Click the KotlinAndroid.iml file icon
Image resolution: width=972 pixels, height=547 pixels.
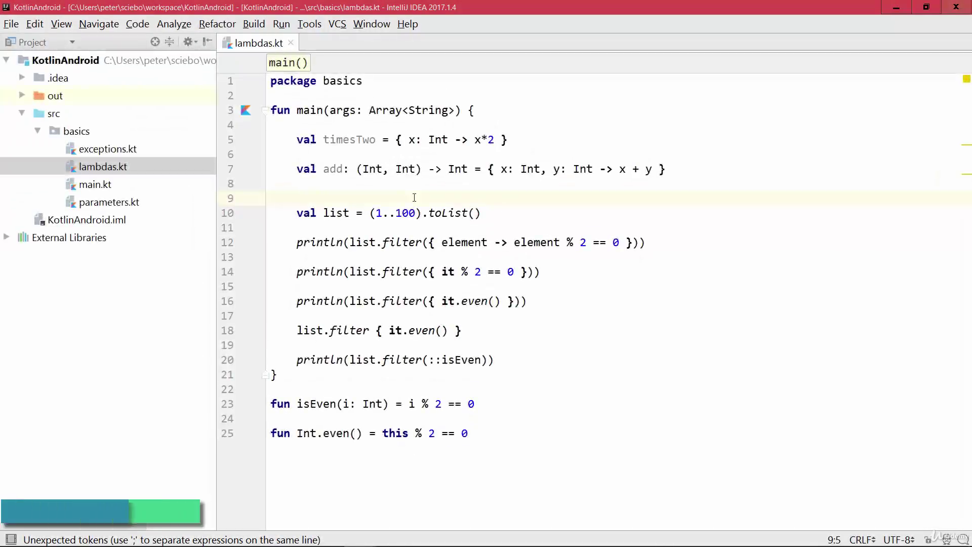pyautogui.click(x=39, y=219)
